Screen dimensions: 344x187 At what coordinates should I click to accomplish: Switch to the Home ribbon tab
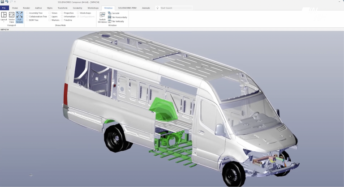(x=15, y=8)
